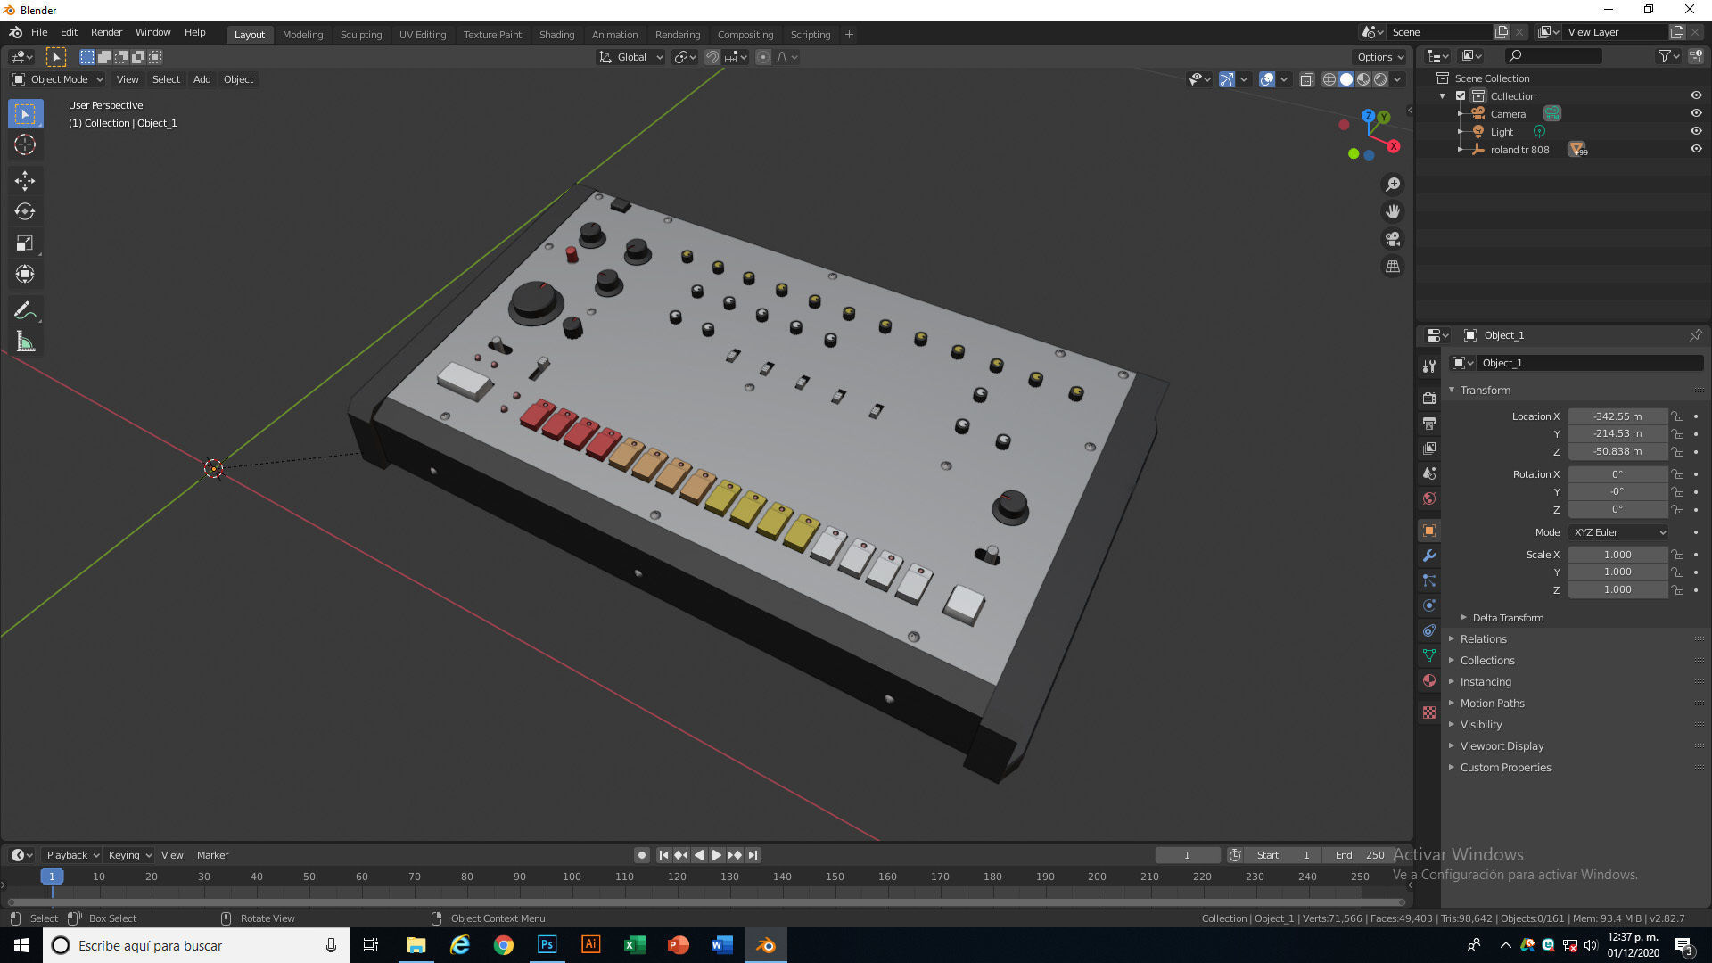This screenshot has height=963, width=1712.
Task: Open the Add menu in viewport
Action: tap(202, 79)
